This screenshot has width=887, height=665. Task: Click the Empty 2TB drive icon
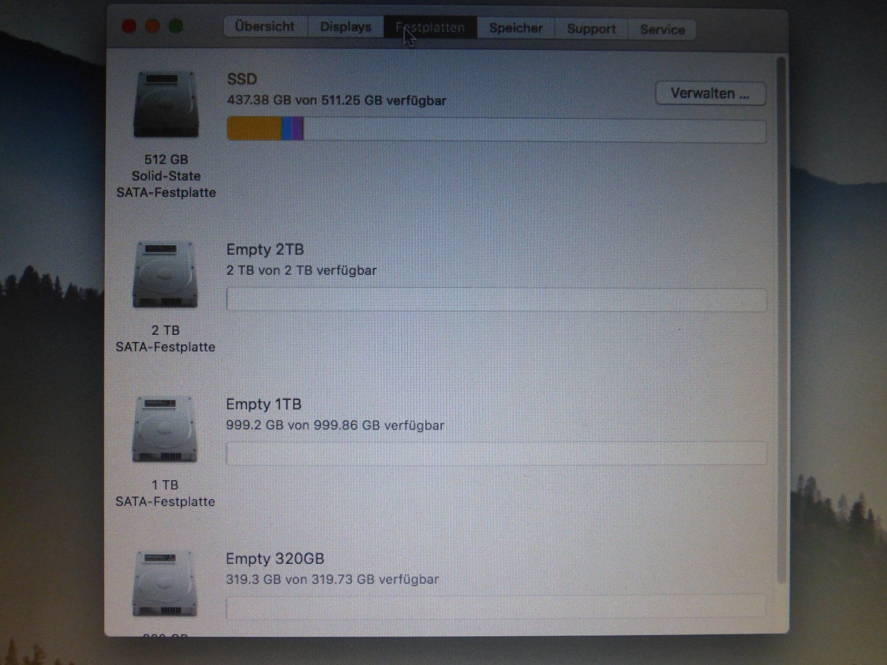(165, 275)
